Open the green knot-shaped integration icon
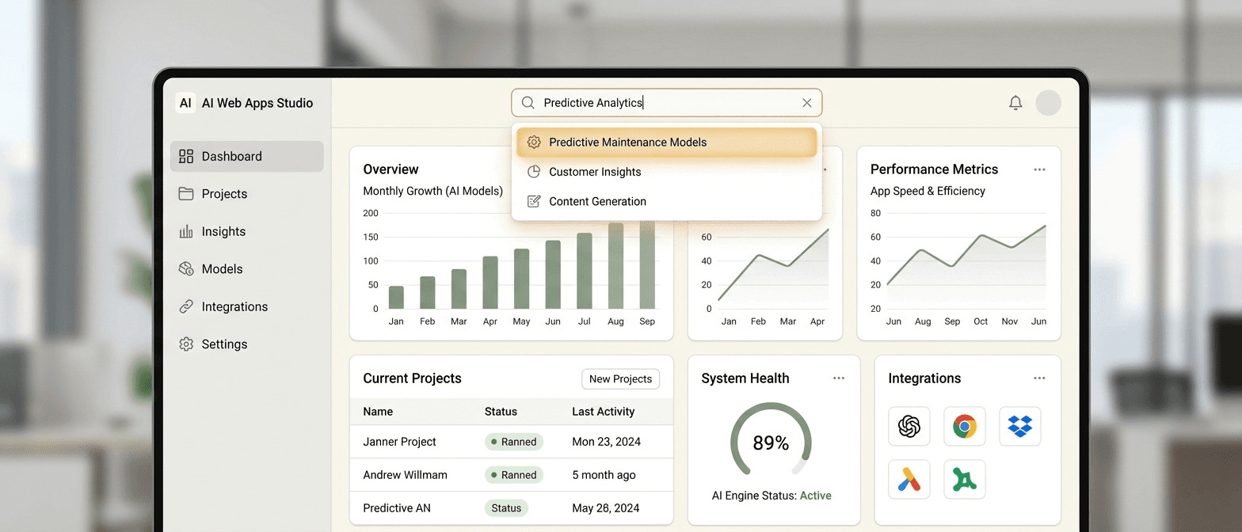 coord(965,479)
